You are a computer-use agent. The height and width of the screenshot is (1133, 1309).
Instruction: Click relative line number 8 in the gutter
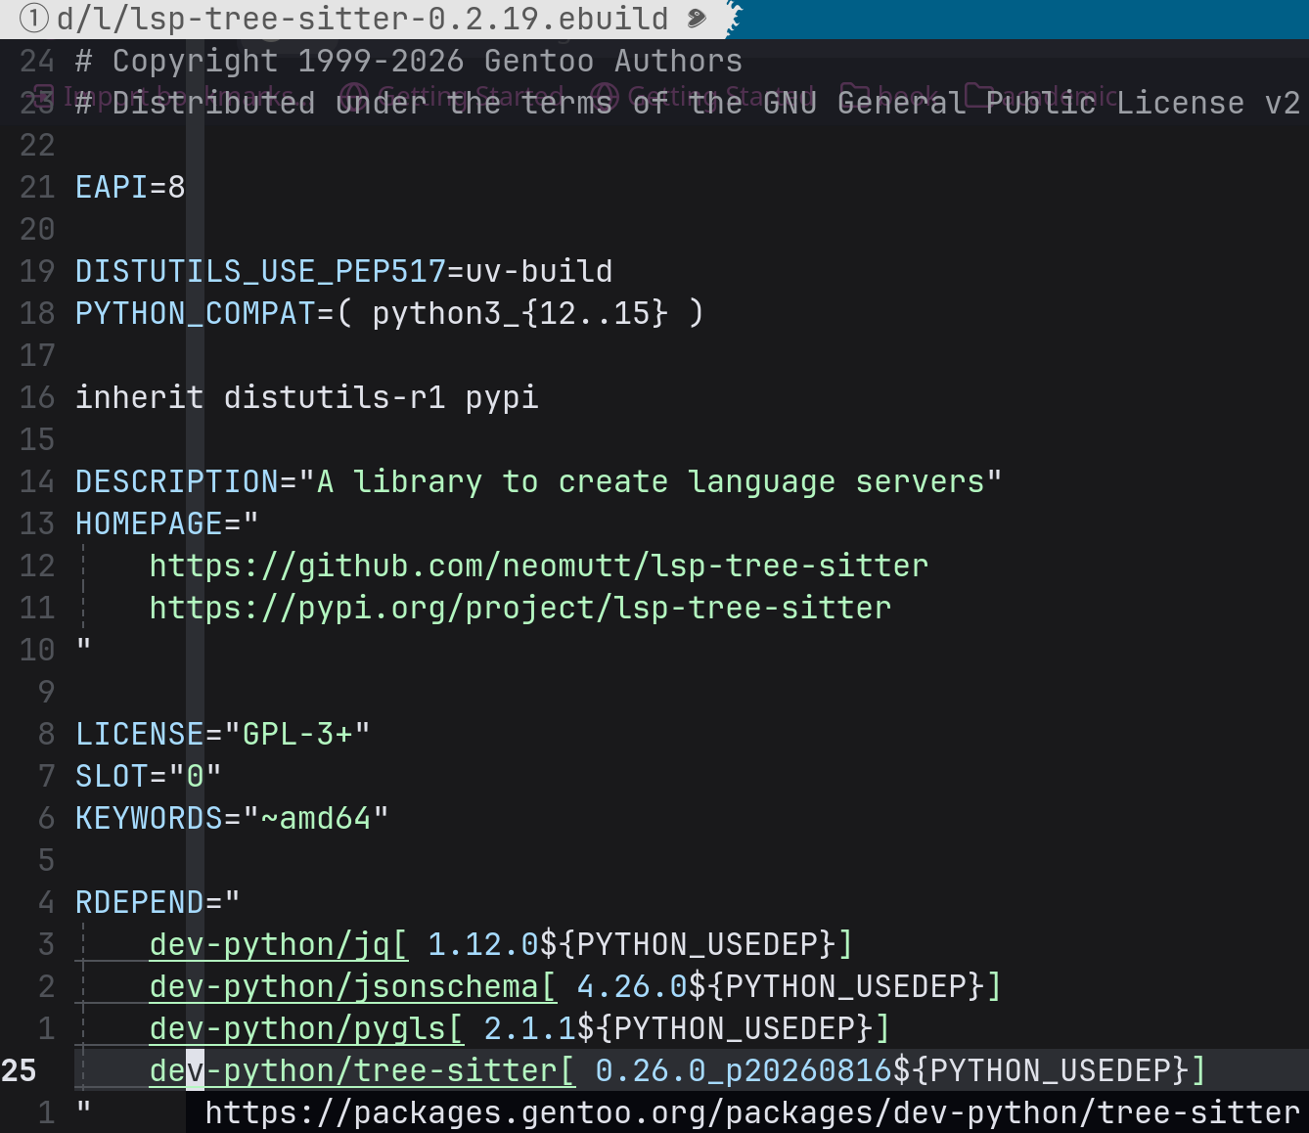click(x=46, y=734)
